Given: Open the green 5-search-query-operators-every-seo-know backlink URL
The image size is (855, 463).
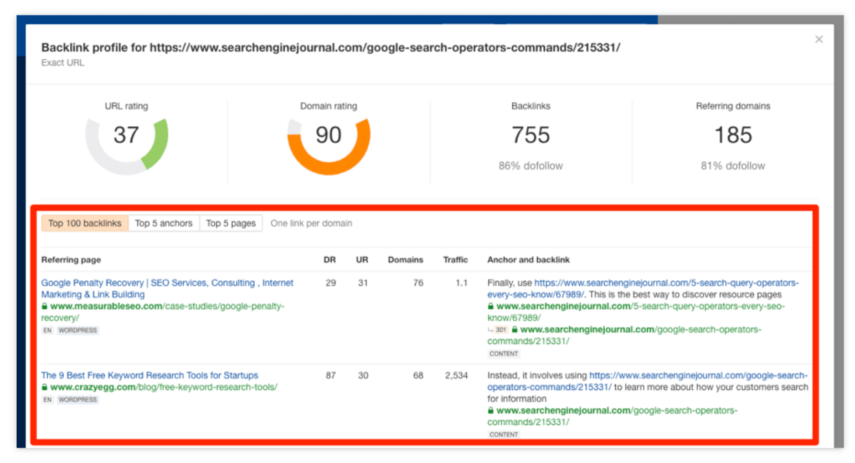Looking at the screenshot, I should coord(636,312).
